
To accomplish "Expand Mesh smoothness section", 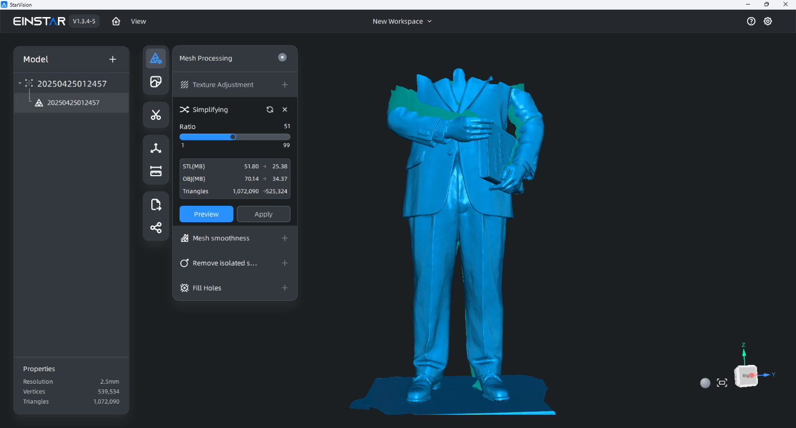I will pos(285,238).
